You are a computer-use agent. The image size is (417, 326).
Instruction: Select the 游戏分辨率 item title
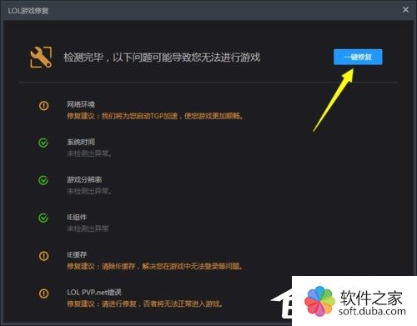pos(84,179)
